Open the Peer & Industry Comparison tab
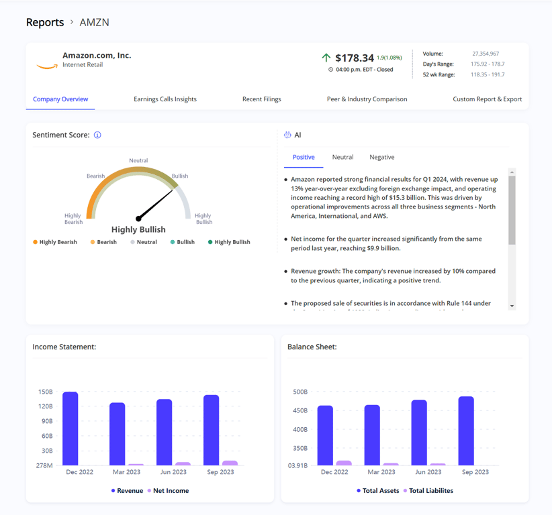This screenshot has width=552, height=515. pos(367,99)
